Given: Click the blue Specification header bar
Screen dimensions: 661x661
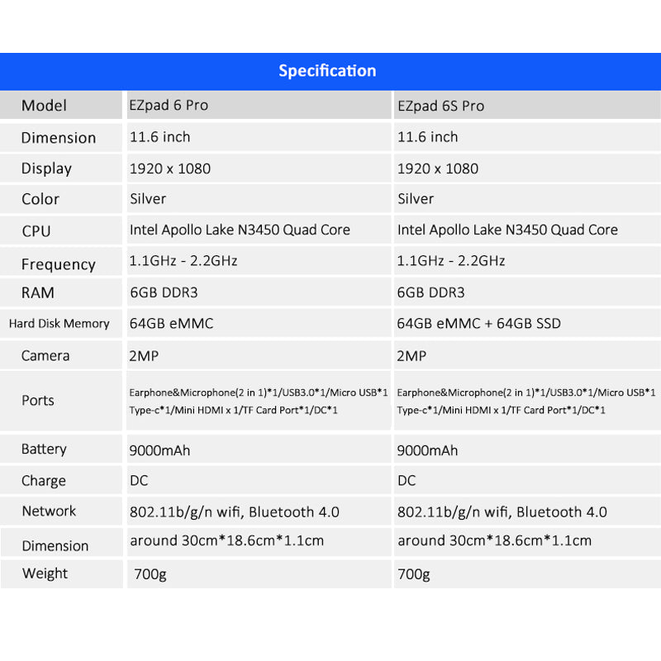Looking at the screenshot, I should pyautogui.click(x=327, y=71).
